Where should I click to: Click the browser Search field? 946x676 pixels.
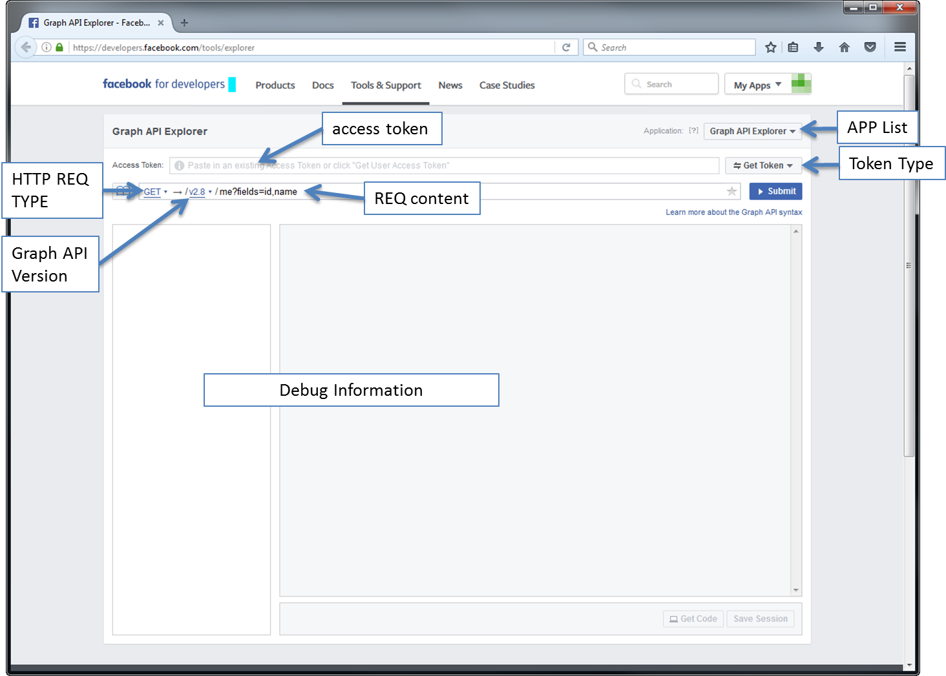click(669, 47)
